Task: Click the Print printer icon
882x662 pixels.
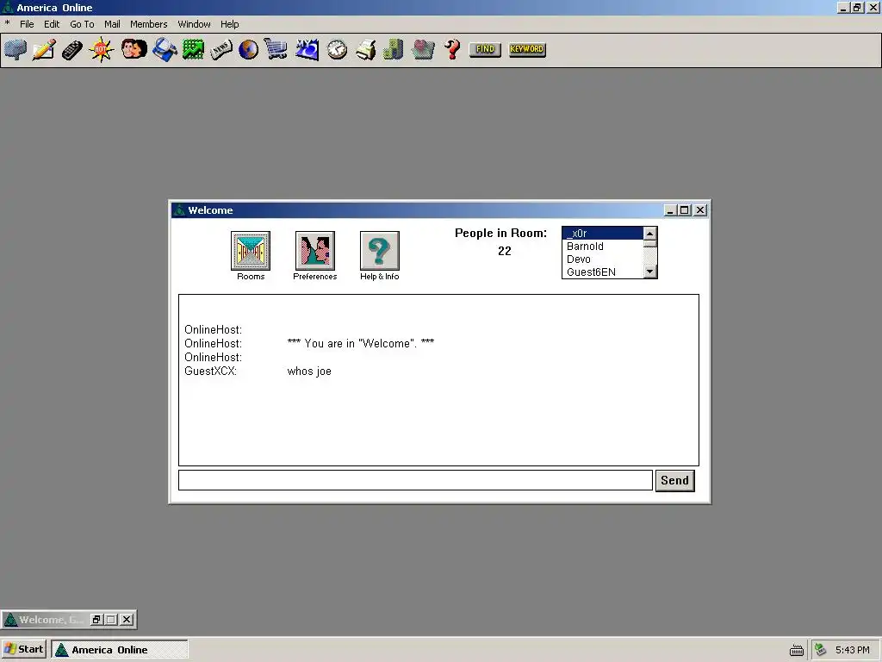Action: pyautogui.click(x=365, y=49)
